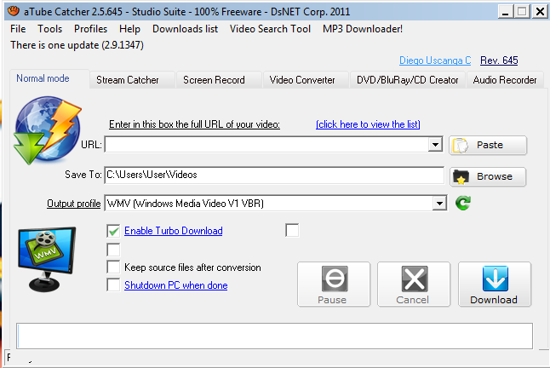Open the Help menu
Screen dimensions: 550x368
tap(129, 29)
